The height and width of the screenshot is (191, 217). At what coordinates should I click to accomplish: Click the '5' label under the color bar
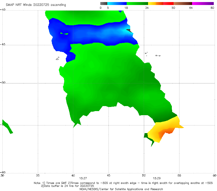tap(108, 8)
